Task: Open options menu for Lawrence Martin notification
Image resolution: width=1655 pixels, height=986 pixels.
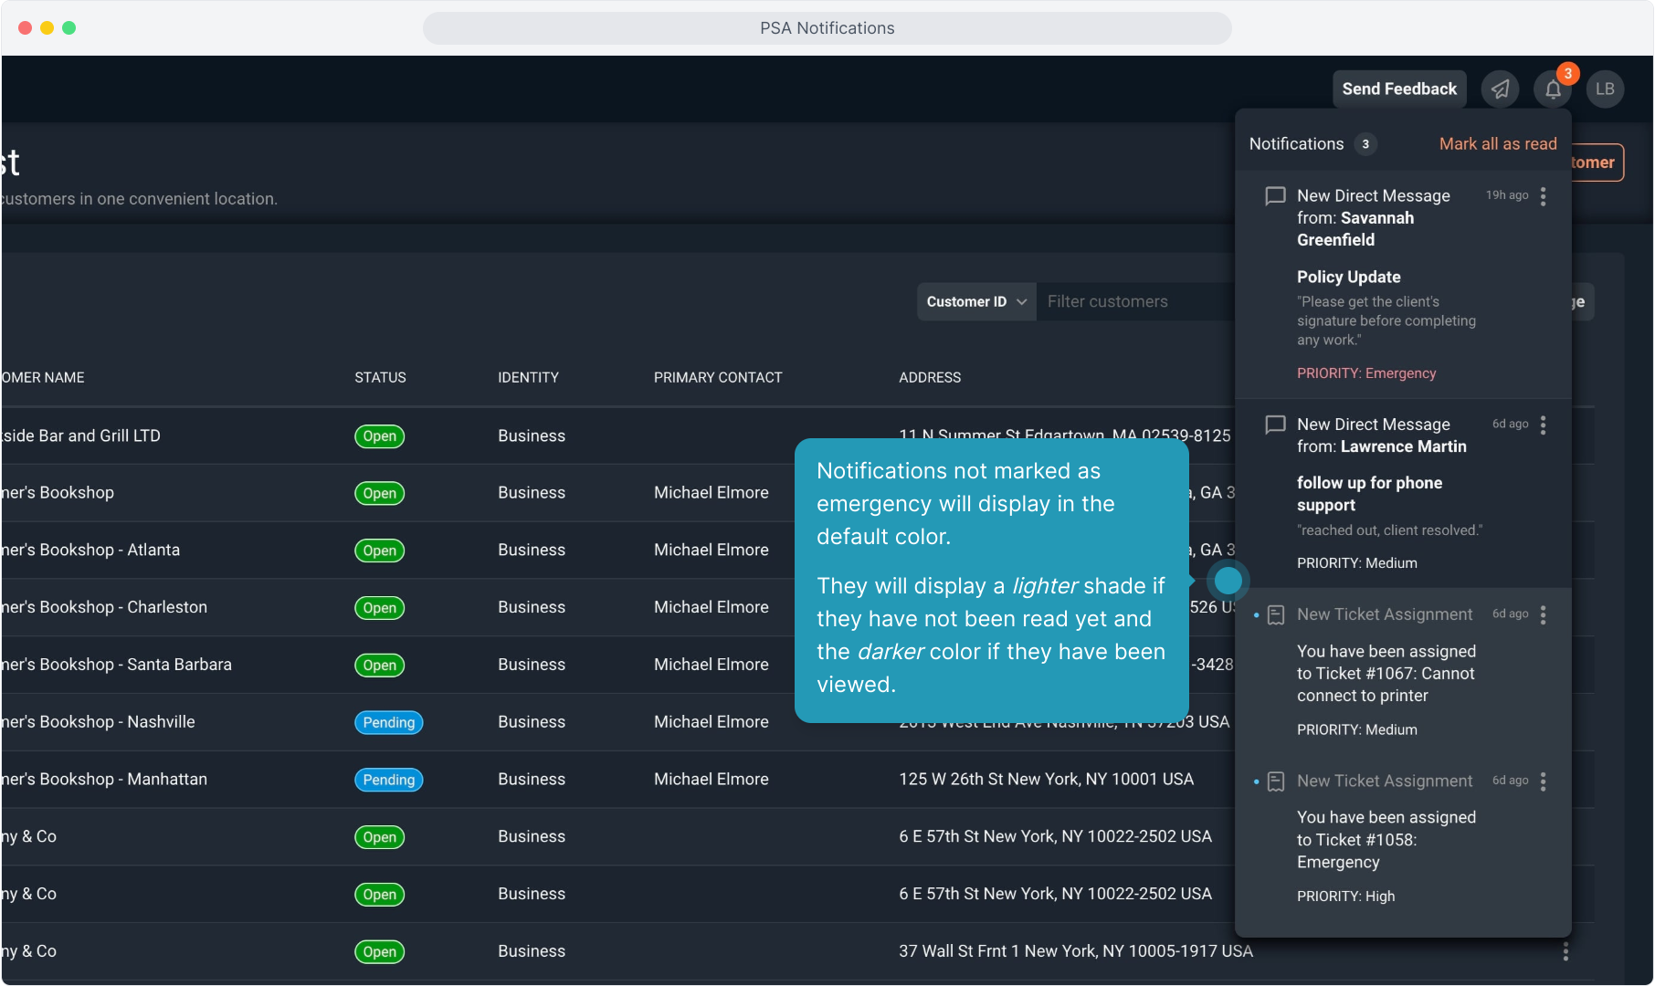Action: coord(1543,425)
